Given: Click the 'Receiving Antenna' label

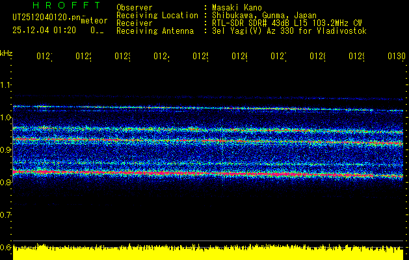Looking at the screenshot, I should tap(155, 31).
